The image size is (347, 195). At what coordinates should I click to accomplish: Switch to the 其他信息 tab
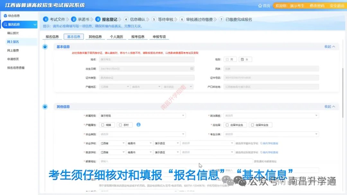pyautogui.click(x=95, y=37)
